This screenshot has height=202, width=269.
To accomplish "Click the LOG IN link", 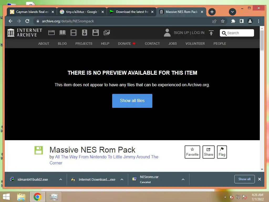I will (x=198, y=33).
